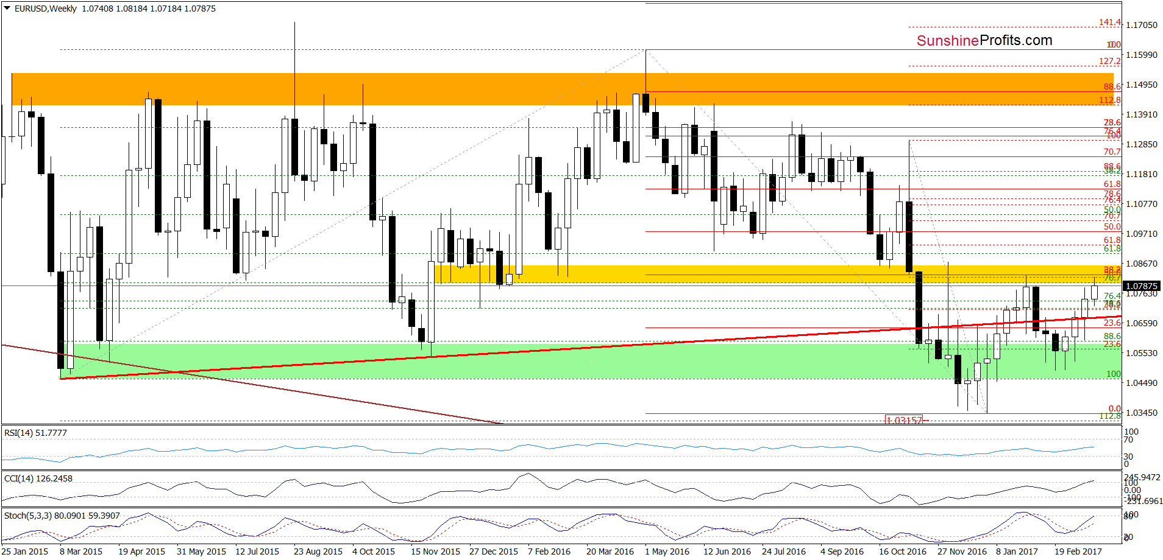Click the 1.17050 price axis label

tap(1142, 25)
